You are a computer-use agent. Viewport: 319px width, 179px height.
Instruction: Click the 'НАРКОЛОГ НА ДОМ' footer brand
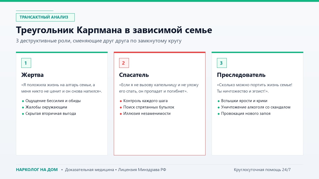[x=37, y=170]
